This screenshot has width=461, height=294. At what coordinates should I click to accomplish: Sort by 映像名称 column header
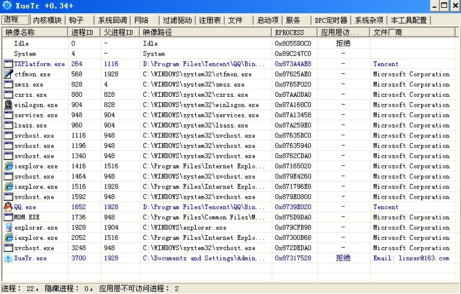tap(35, 32)
